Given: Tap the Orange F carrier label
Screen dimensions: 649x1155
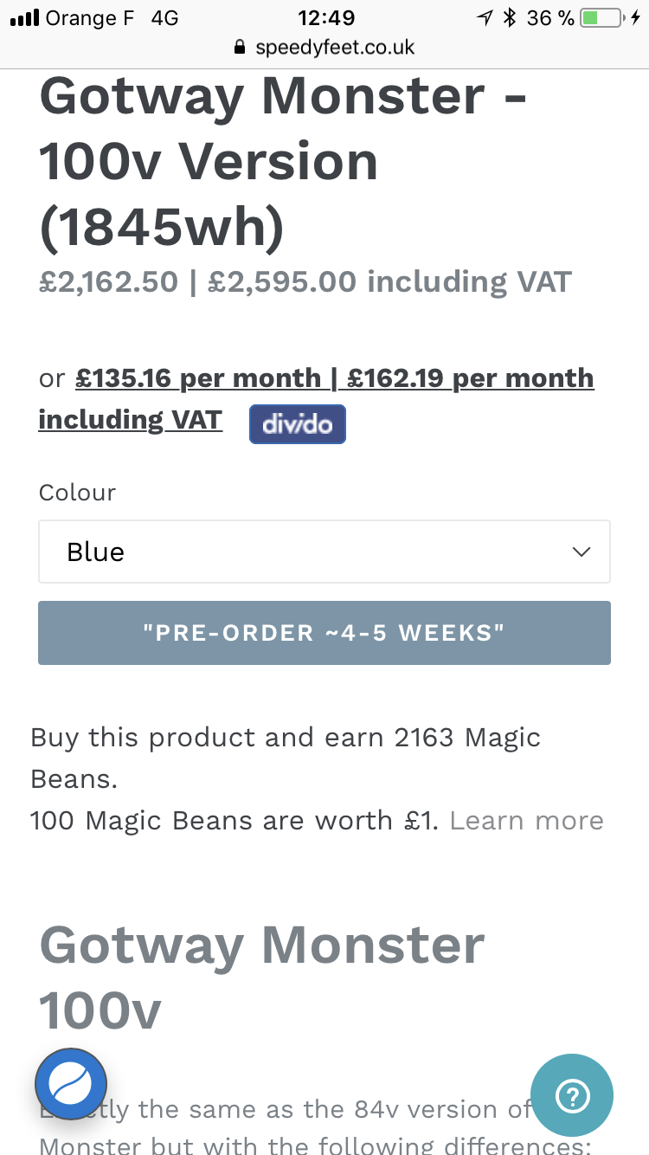Looking at the screenshot, I should pos(88,17).
